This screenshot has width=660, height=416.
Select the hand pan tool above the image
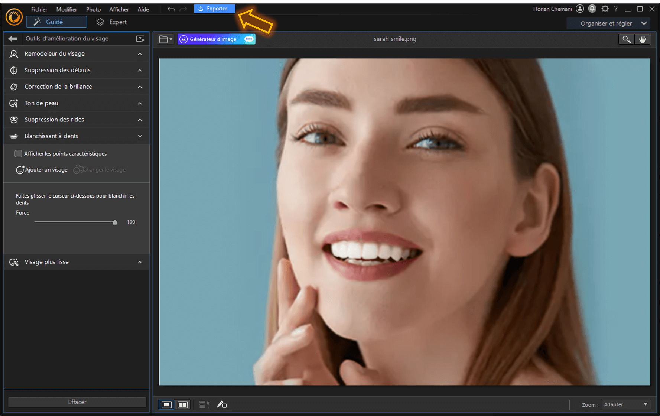[643, 39]
